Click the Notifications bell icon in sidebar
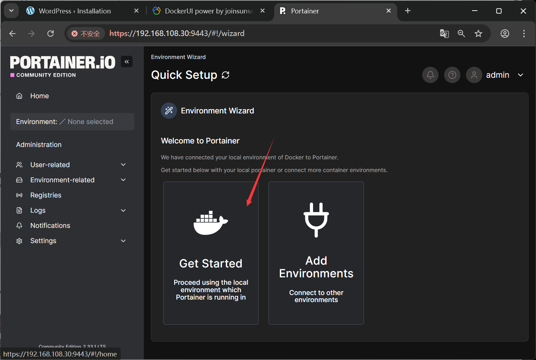The width and height of the screenshot is (536, 360). [x=19, y=225]
